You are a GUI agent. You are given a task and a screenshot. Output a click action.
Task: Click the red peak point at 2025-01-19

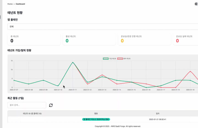(190, 71)
